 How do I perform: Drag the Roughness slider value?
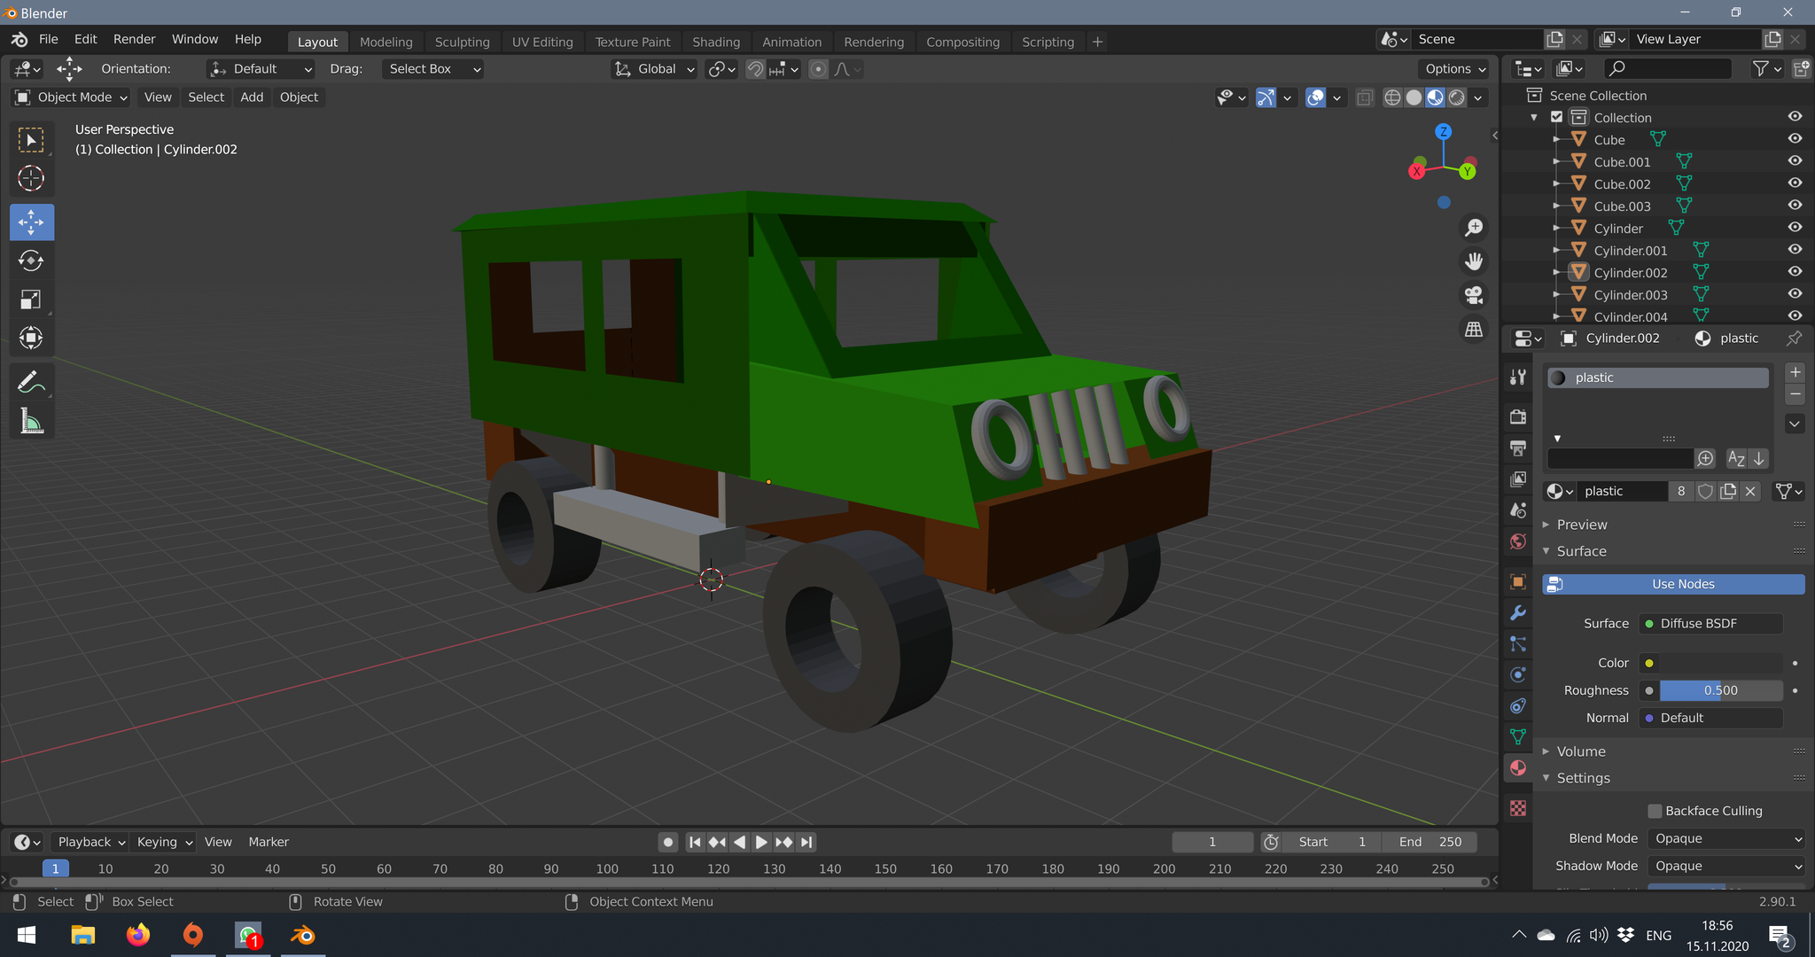pyautogui.click(x=1721, y=690)
